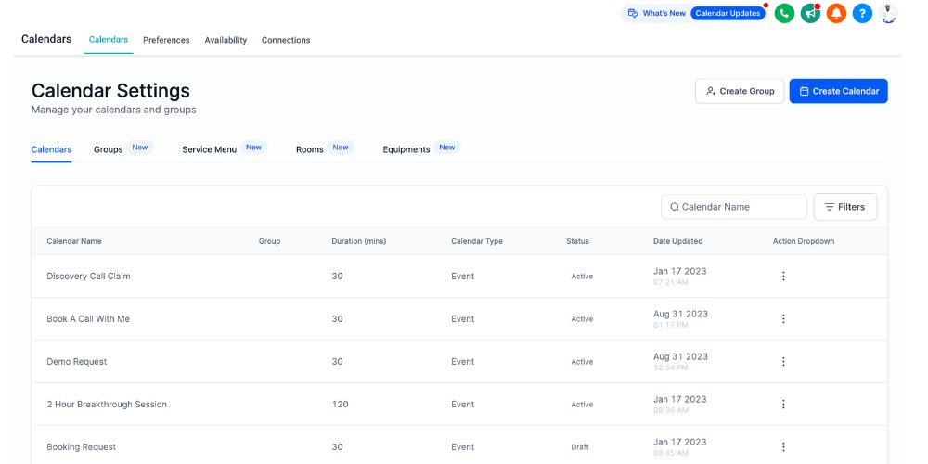Open the megaphone announcements icon
Image resolution: width=928 pixels, height=464 pixels.
click(810, 14)
